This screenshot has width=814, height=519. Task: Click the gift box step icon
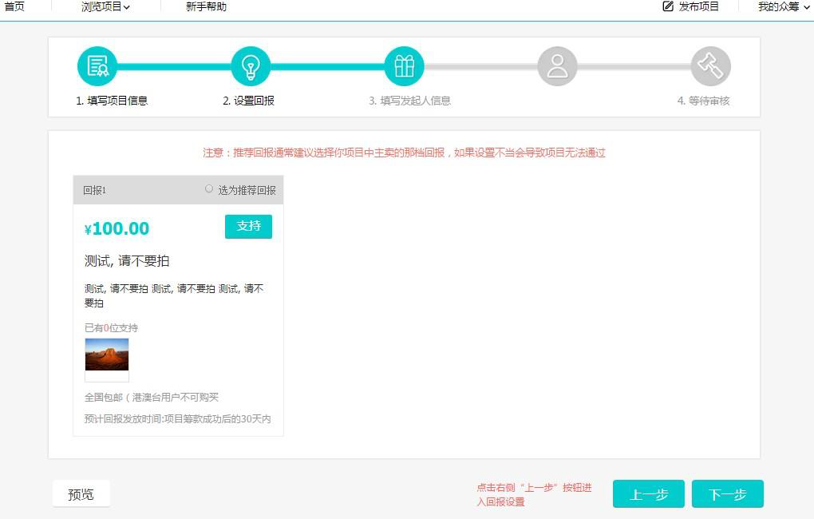404,66
